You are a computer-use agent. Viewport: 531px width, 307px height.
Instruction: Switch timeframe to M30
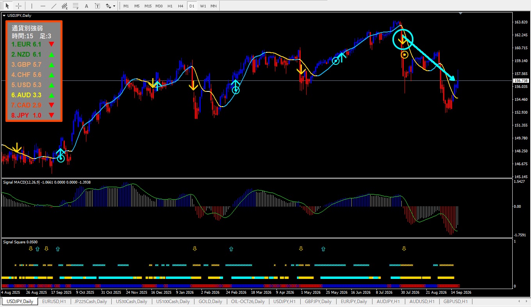tap(159, 6)
